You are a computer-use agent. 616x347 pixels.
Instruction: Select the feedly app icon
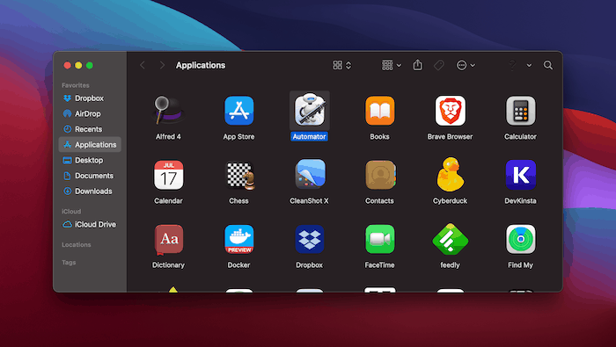(x=451, y=239)
